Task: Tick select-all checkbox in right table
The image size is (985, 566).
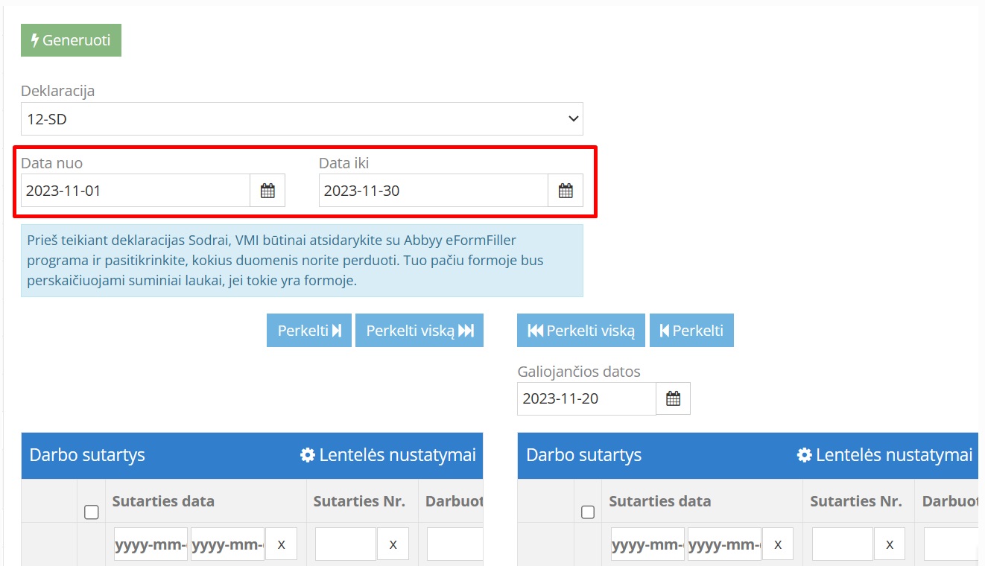Action: click(588, 512)
